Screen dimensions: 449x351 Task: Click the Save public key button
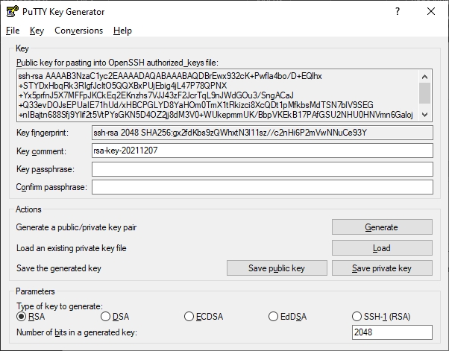click(x=277, y=268)
